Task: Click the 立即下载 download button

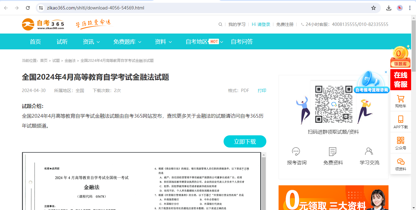Action: click(245, 141)
